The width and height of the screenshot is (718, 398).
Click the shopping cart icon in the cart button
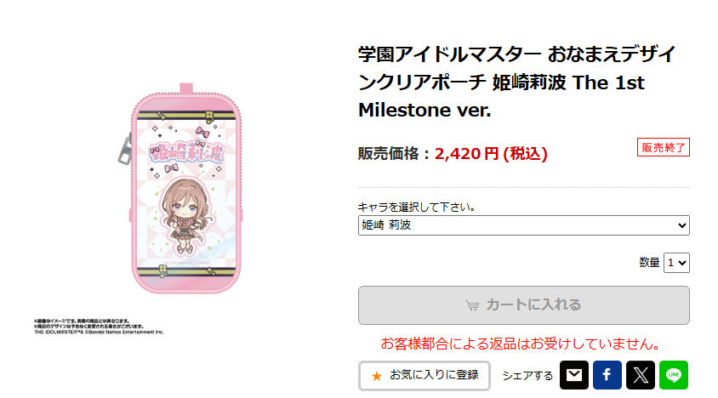pos(472,305)
